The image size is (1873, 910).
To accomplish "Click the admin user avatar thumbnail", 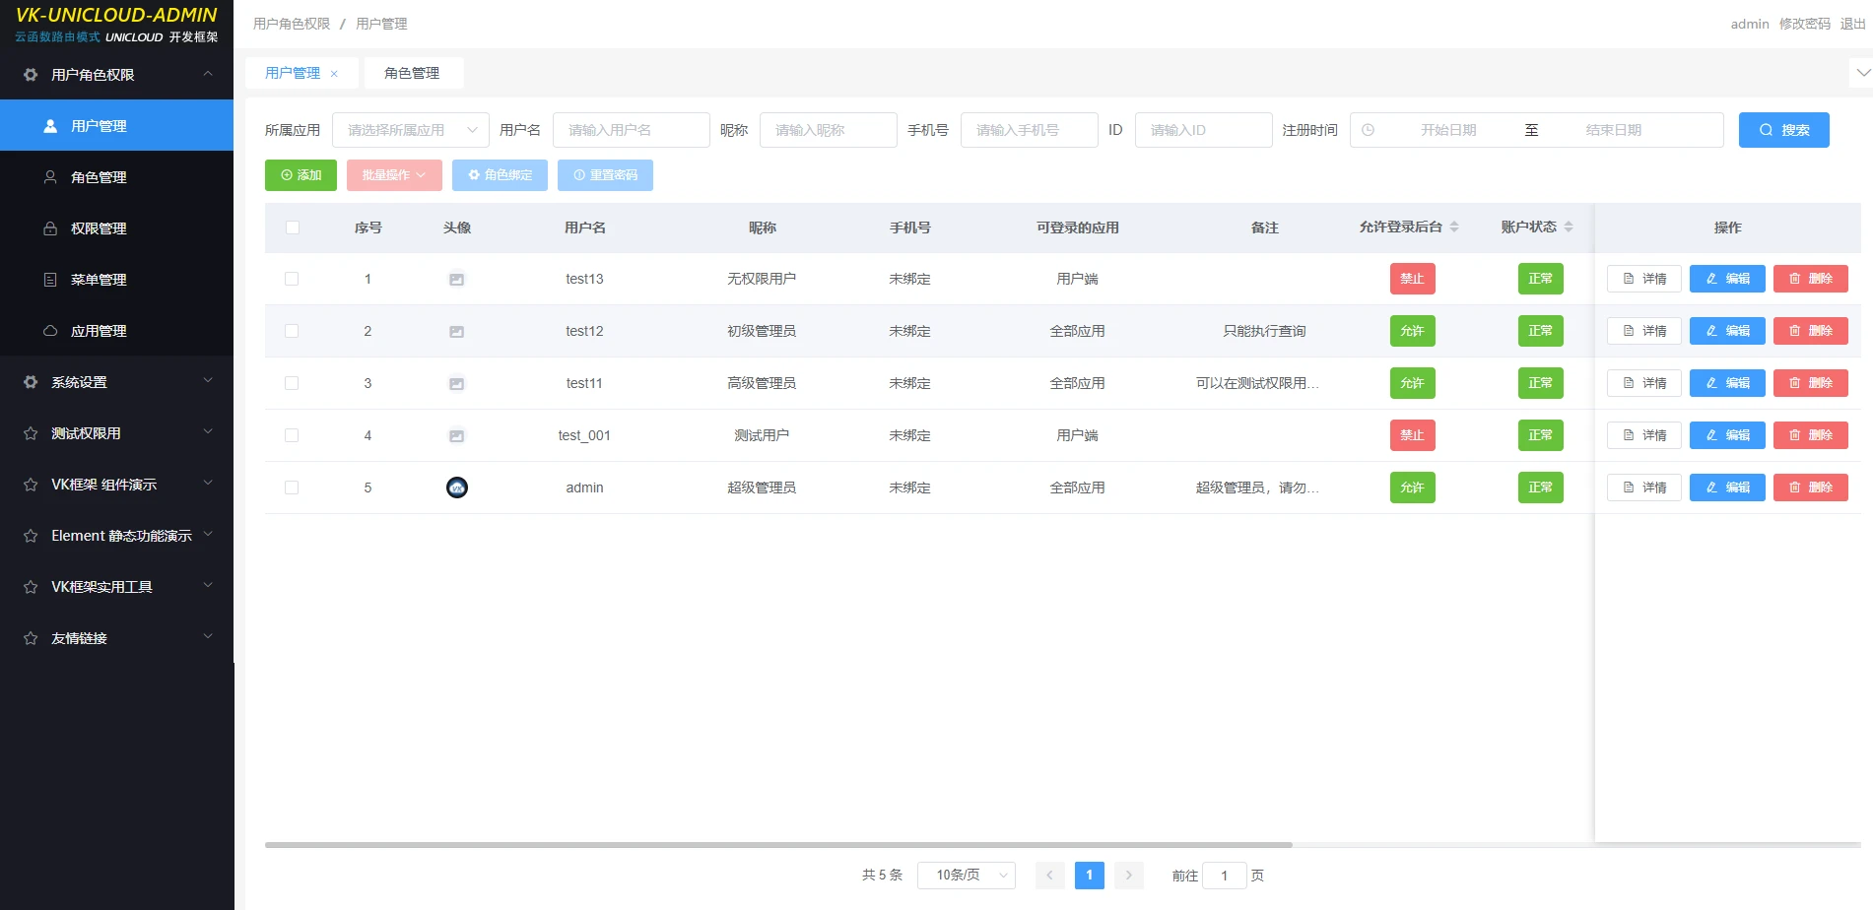I will 457,487.
